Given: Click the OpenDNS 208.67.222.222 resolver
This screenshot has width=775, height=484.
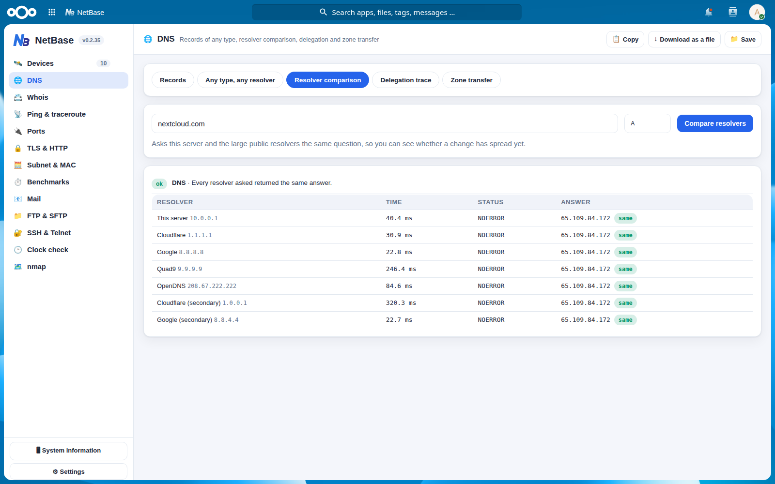Looking at the screenshot, I should (197, 286).
